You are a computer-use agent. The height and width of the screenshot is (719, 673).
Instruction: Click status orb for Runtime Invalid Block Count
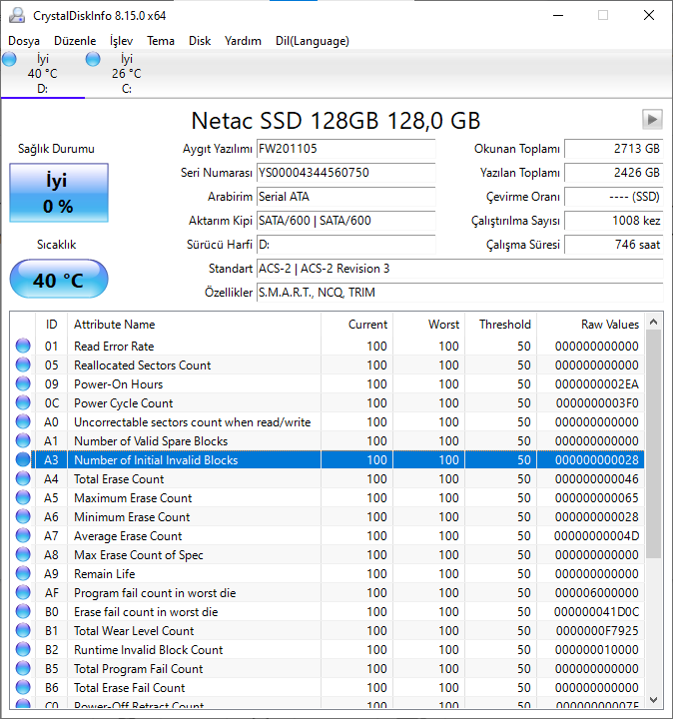[x=23, y=649]
